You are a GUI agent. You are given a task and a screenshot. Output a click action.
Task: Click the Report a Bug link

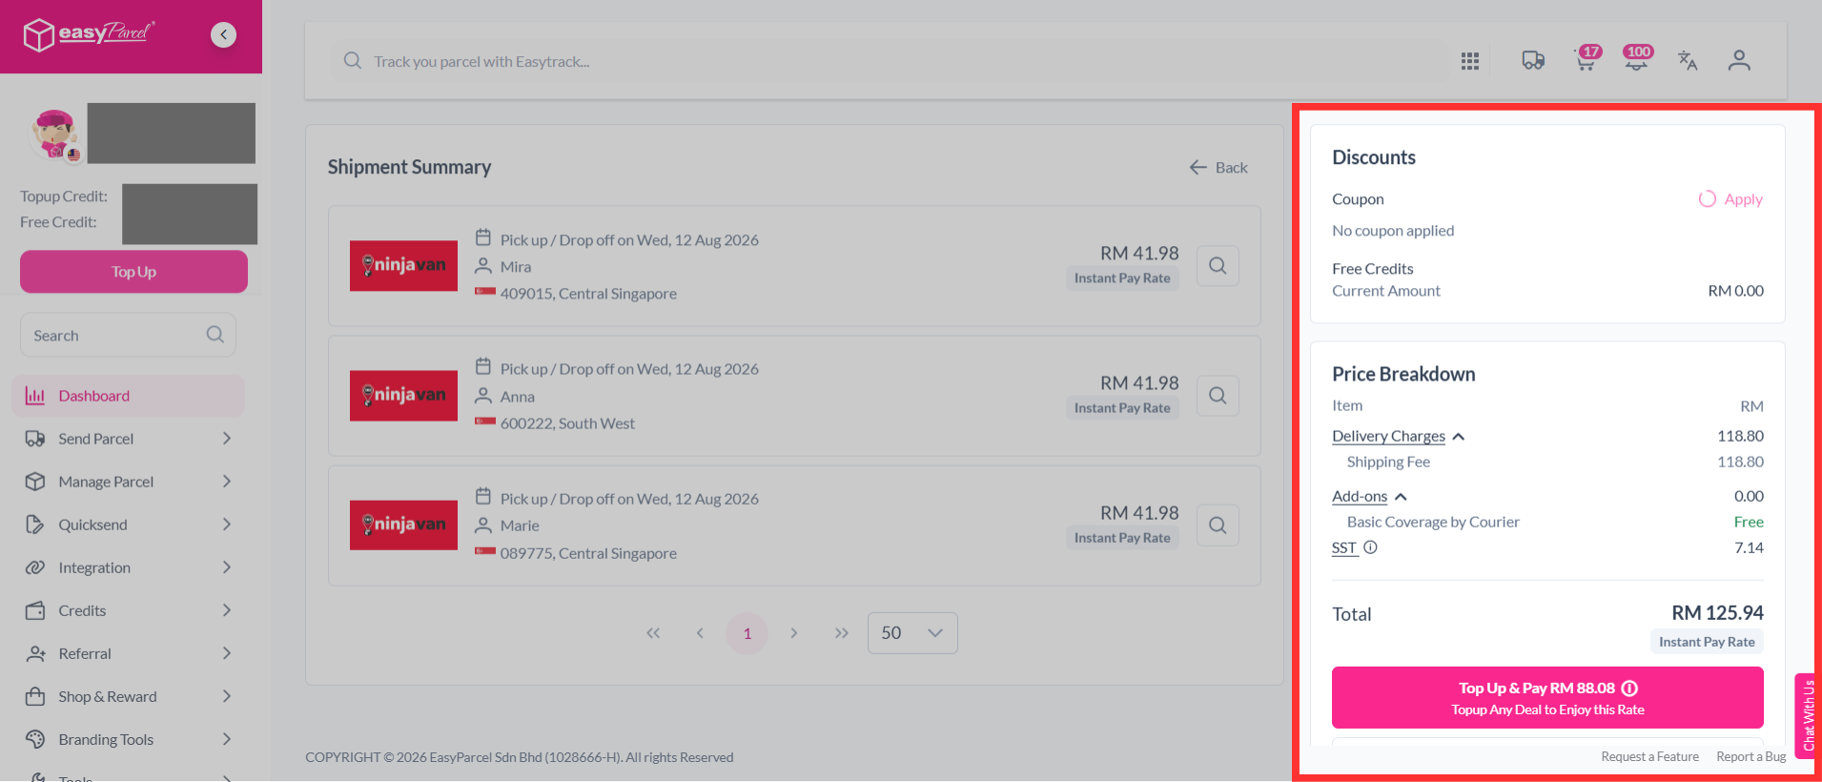coord(1751,756)
